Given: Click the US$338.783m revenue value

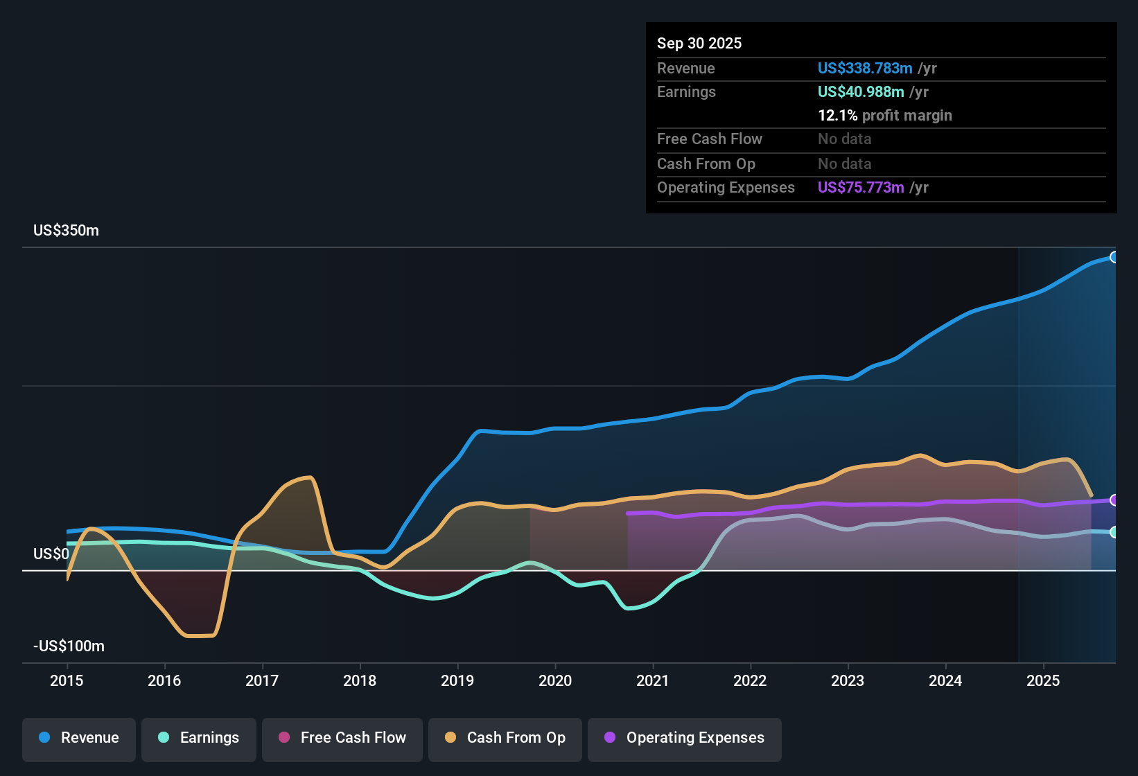Looking at the screenshot, I should pos(865,68).
